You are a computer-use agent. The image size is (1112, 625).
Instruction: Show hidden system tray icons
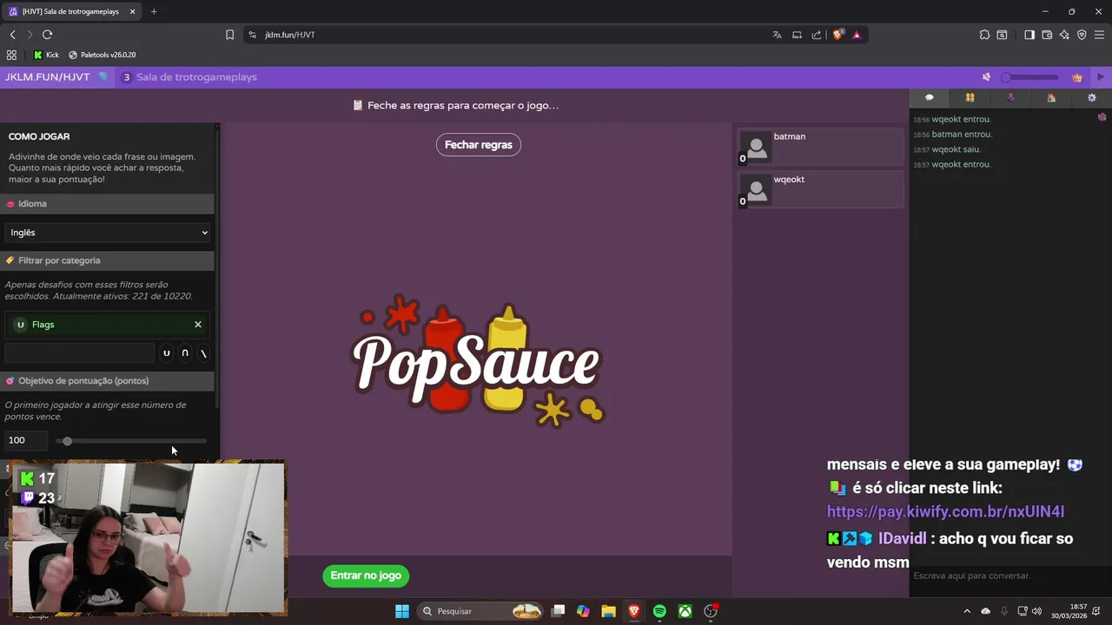click(x=967, y=611)
